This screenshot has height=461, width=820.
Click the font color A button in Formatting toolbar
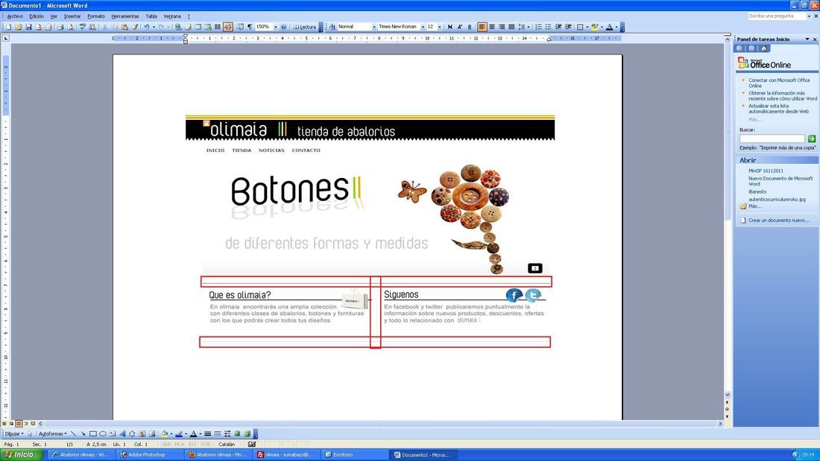pyautogui.click(x=609, y=27)
